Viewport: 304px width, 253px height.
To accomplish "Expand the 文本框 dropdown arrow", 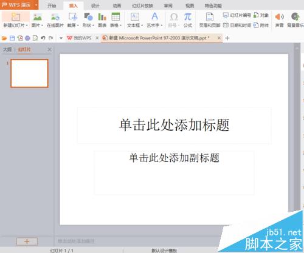I will [142, 25].
